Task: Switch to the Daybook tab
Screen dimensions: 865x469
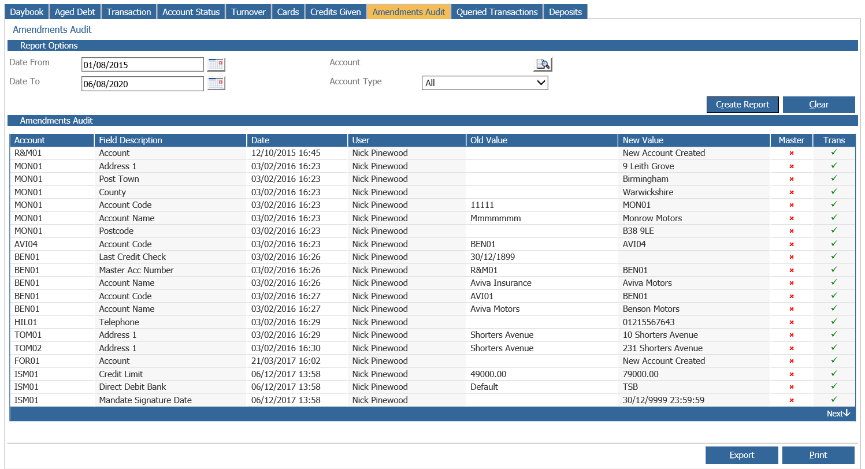Action: [x=27, y=12]
